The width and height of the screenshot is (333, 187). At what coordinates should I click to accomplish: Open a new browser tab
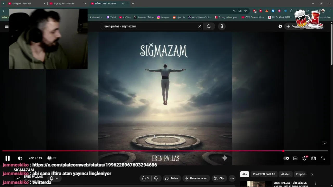[133, 4]
